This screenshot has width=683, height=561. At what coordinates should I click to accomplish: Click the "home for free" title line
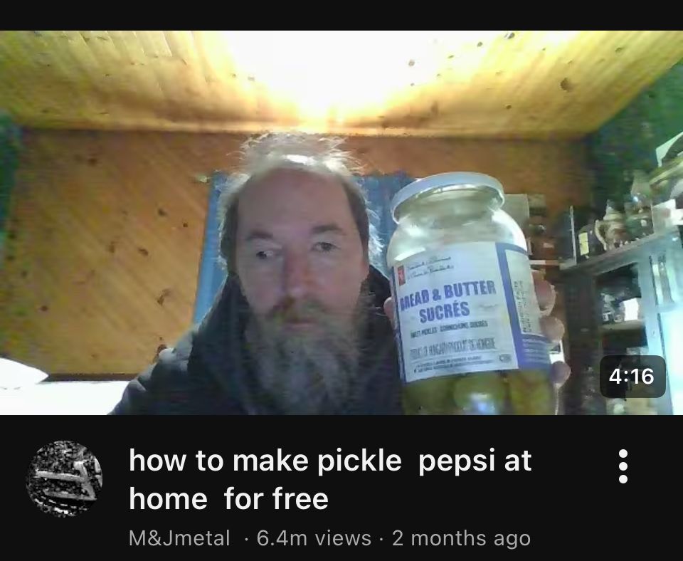point(228,498)
